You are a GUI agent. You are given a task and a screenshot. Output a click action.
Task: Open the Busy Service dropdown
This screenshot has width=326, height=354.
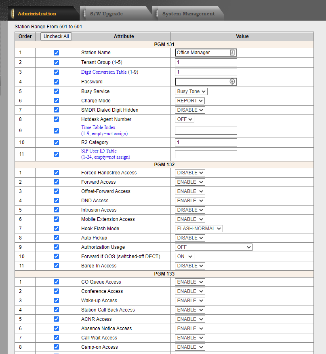[191, 91]
